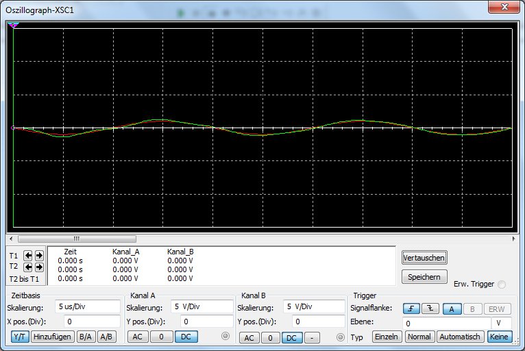Move cursor T1 left with arrow
Viewport: 525px width, 351px height.
point(28,256)
